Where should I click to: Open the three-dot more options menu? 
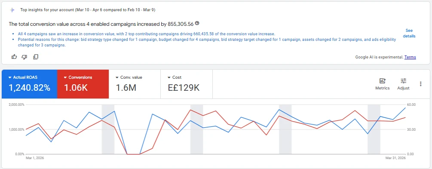tap(420, 84)
